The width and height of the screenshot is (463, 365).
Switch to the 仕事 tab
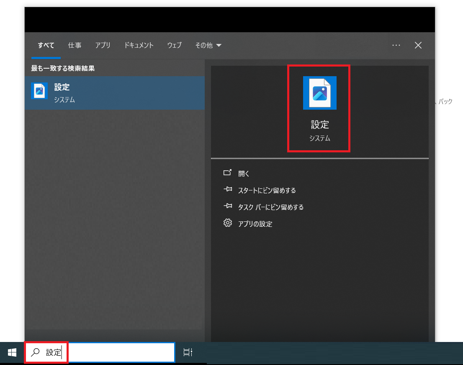click(x=75, y=45)
